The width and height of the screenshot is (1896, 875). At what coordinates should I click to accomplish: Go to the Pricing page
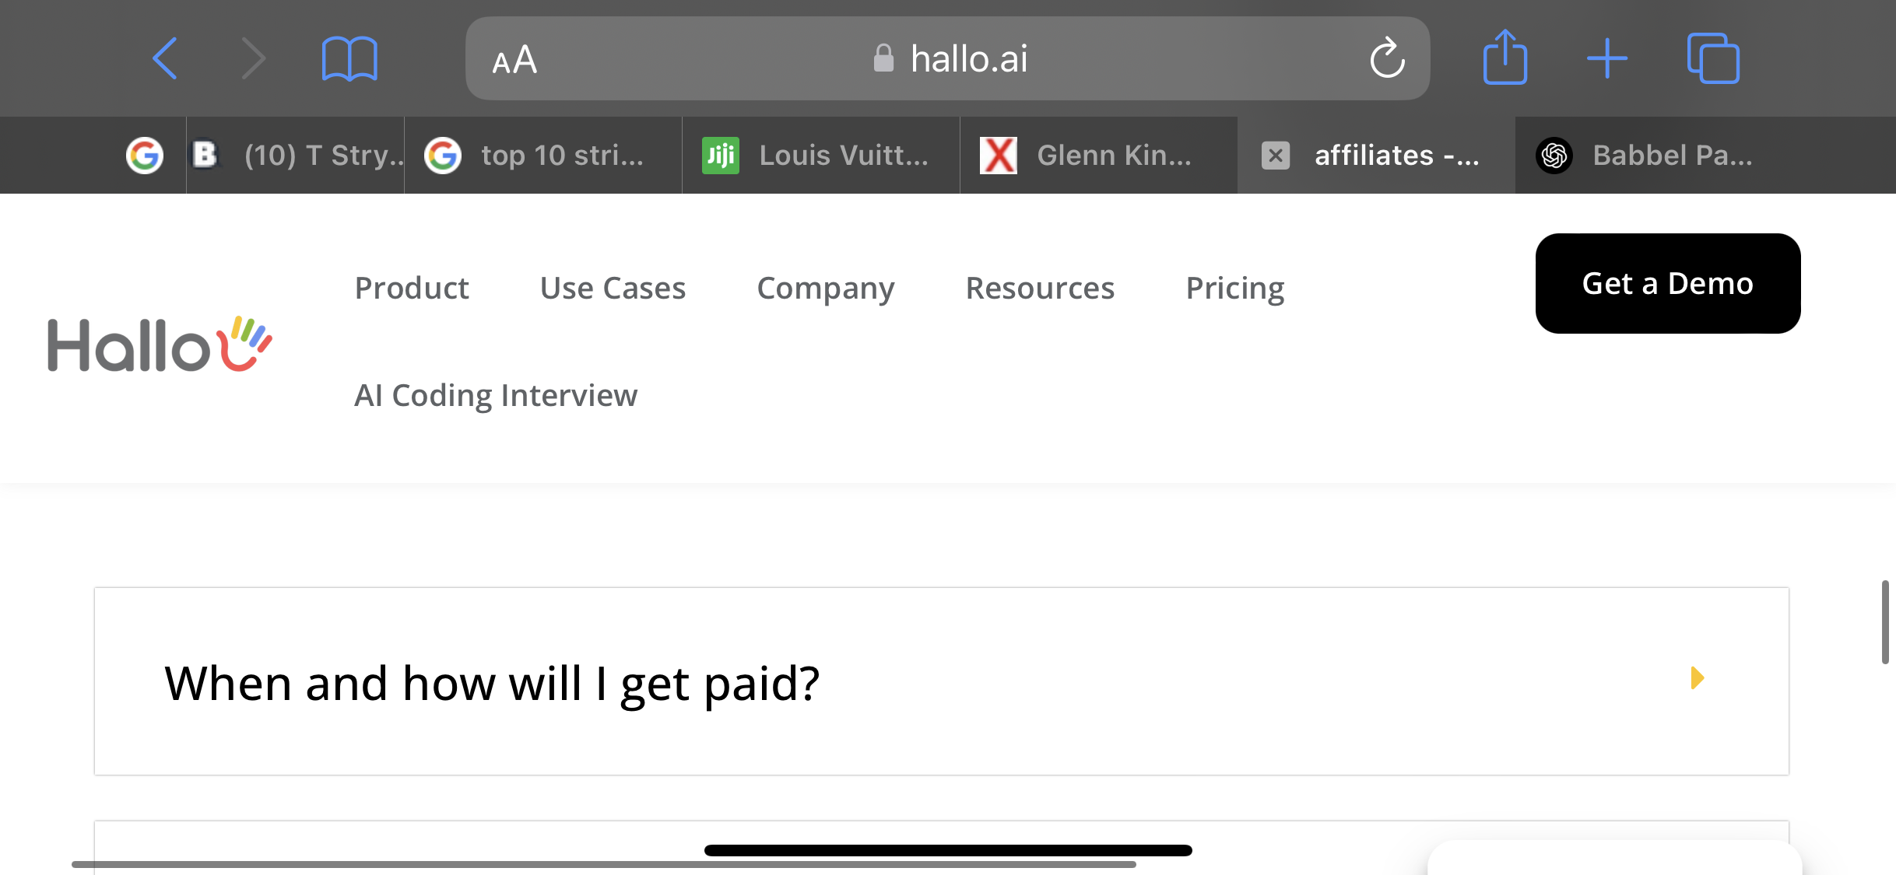click(x=1235, y=289)
